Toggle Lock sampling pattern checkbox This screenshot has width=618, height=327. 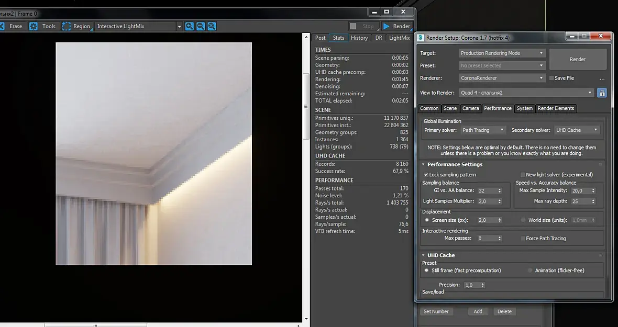[x=426, y=175]
